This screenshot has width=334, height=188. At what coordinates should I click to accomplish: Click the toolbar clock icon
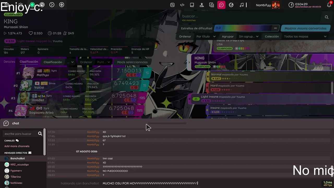[291, 5]
